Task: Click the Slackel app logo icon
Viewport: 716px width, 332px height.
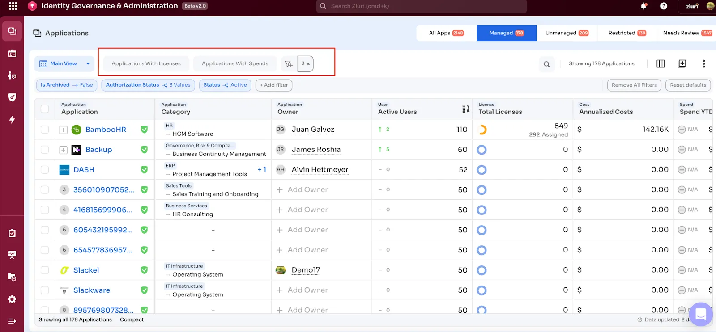Action: [64, 270]
